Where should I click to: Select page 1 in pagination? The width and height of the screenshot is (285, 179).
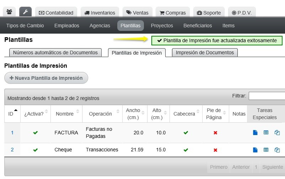click(256, 167)
